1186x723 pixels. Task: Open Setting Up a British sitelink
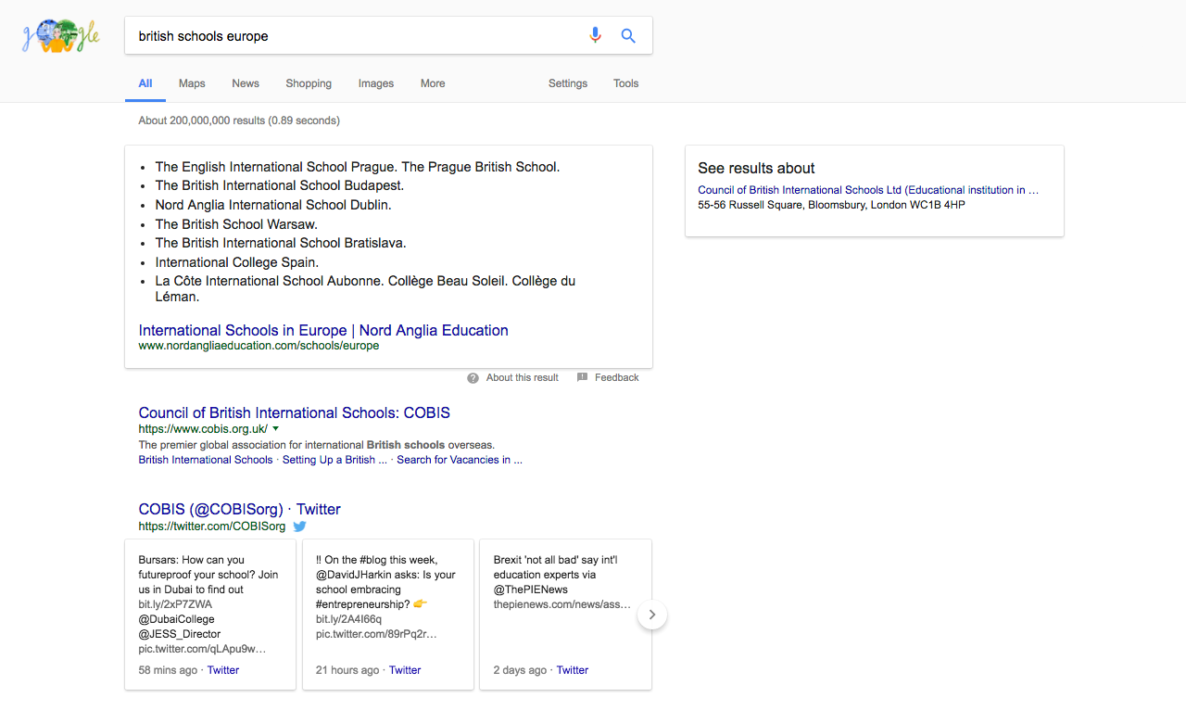tap(334, 460)
